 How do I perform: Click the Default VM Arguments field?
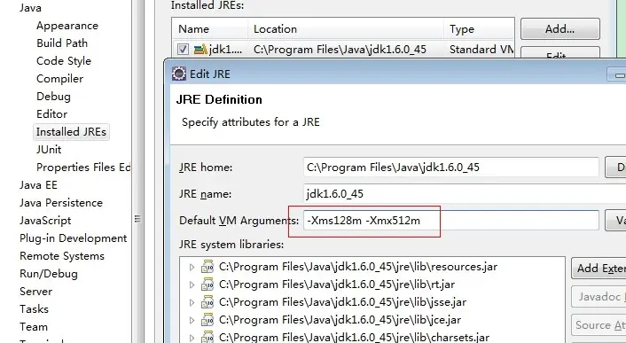(451, 220)
